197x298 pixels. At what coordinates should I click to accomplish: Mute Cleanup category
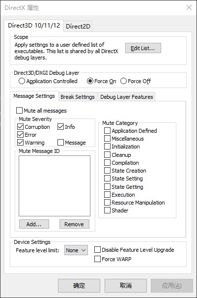tap(117, 155)
